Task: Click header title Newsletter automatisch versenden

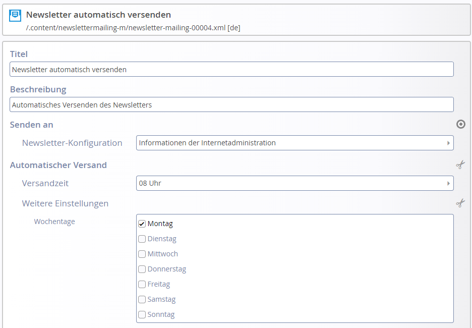Action: coord(98,15)
